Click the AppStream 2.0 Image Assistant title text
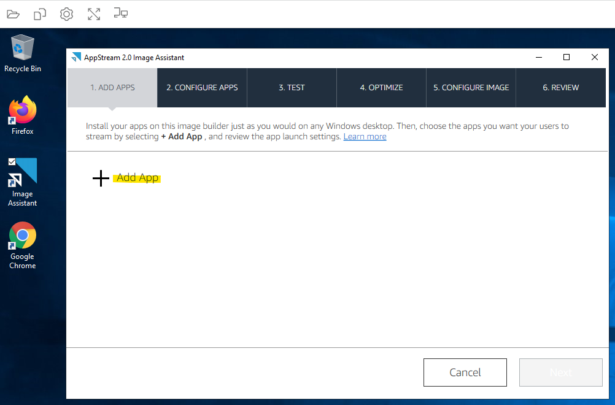 click(134, 58)
